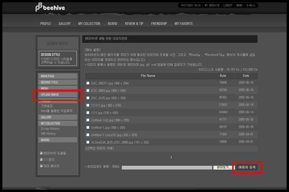This screenshot has height=192, width=289.
Task: Click the File Name column header
Action: (148, 76)
